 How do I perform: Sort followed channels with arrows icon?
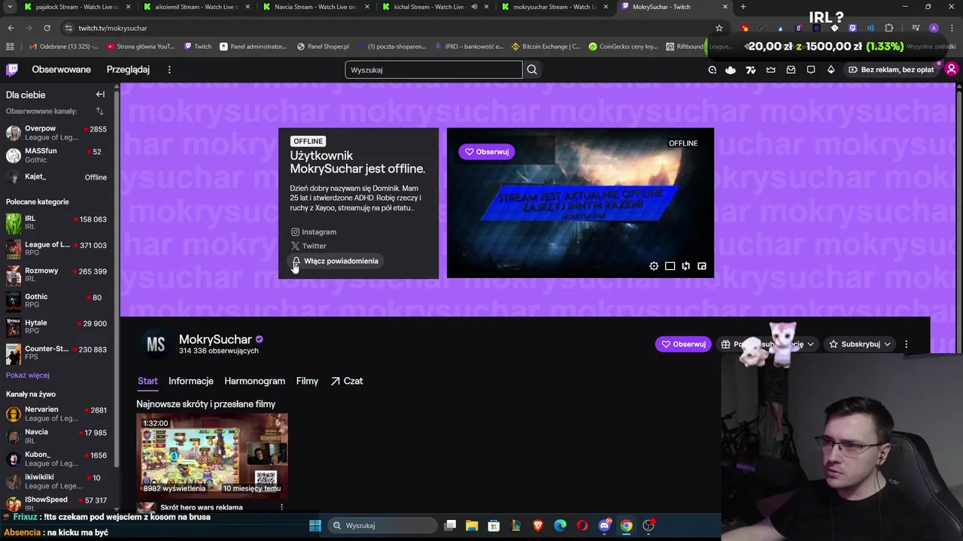click(x=99, y=111)
